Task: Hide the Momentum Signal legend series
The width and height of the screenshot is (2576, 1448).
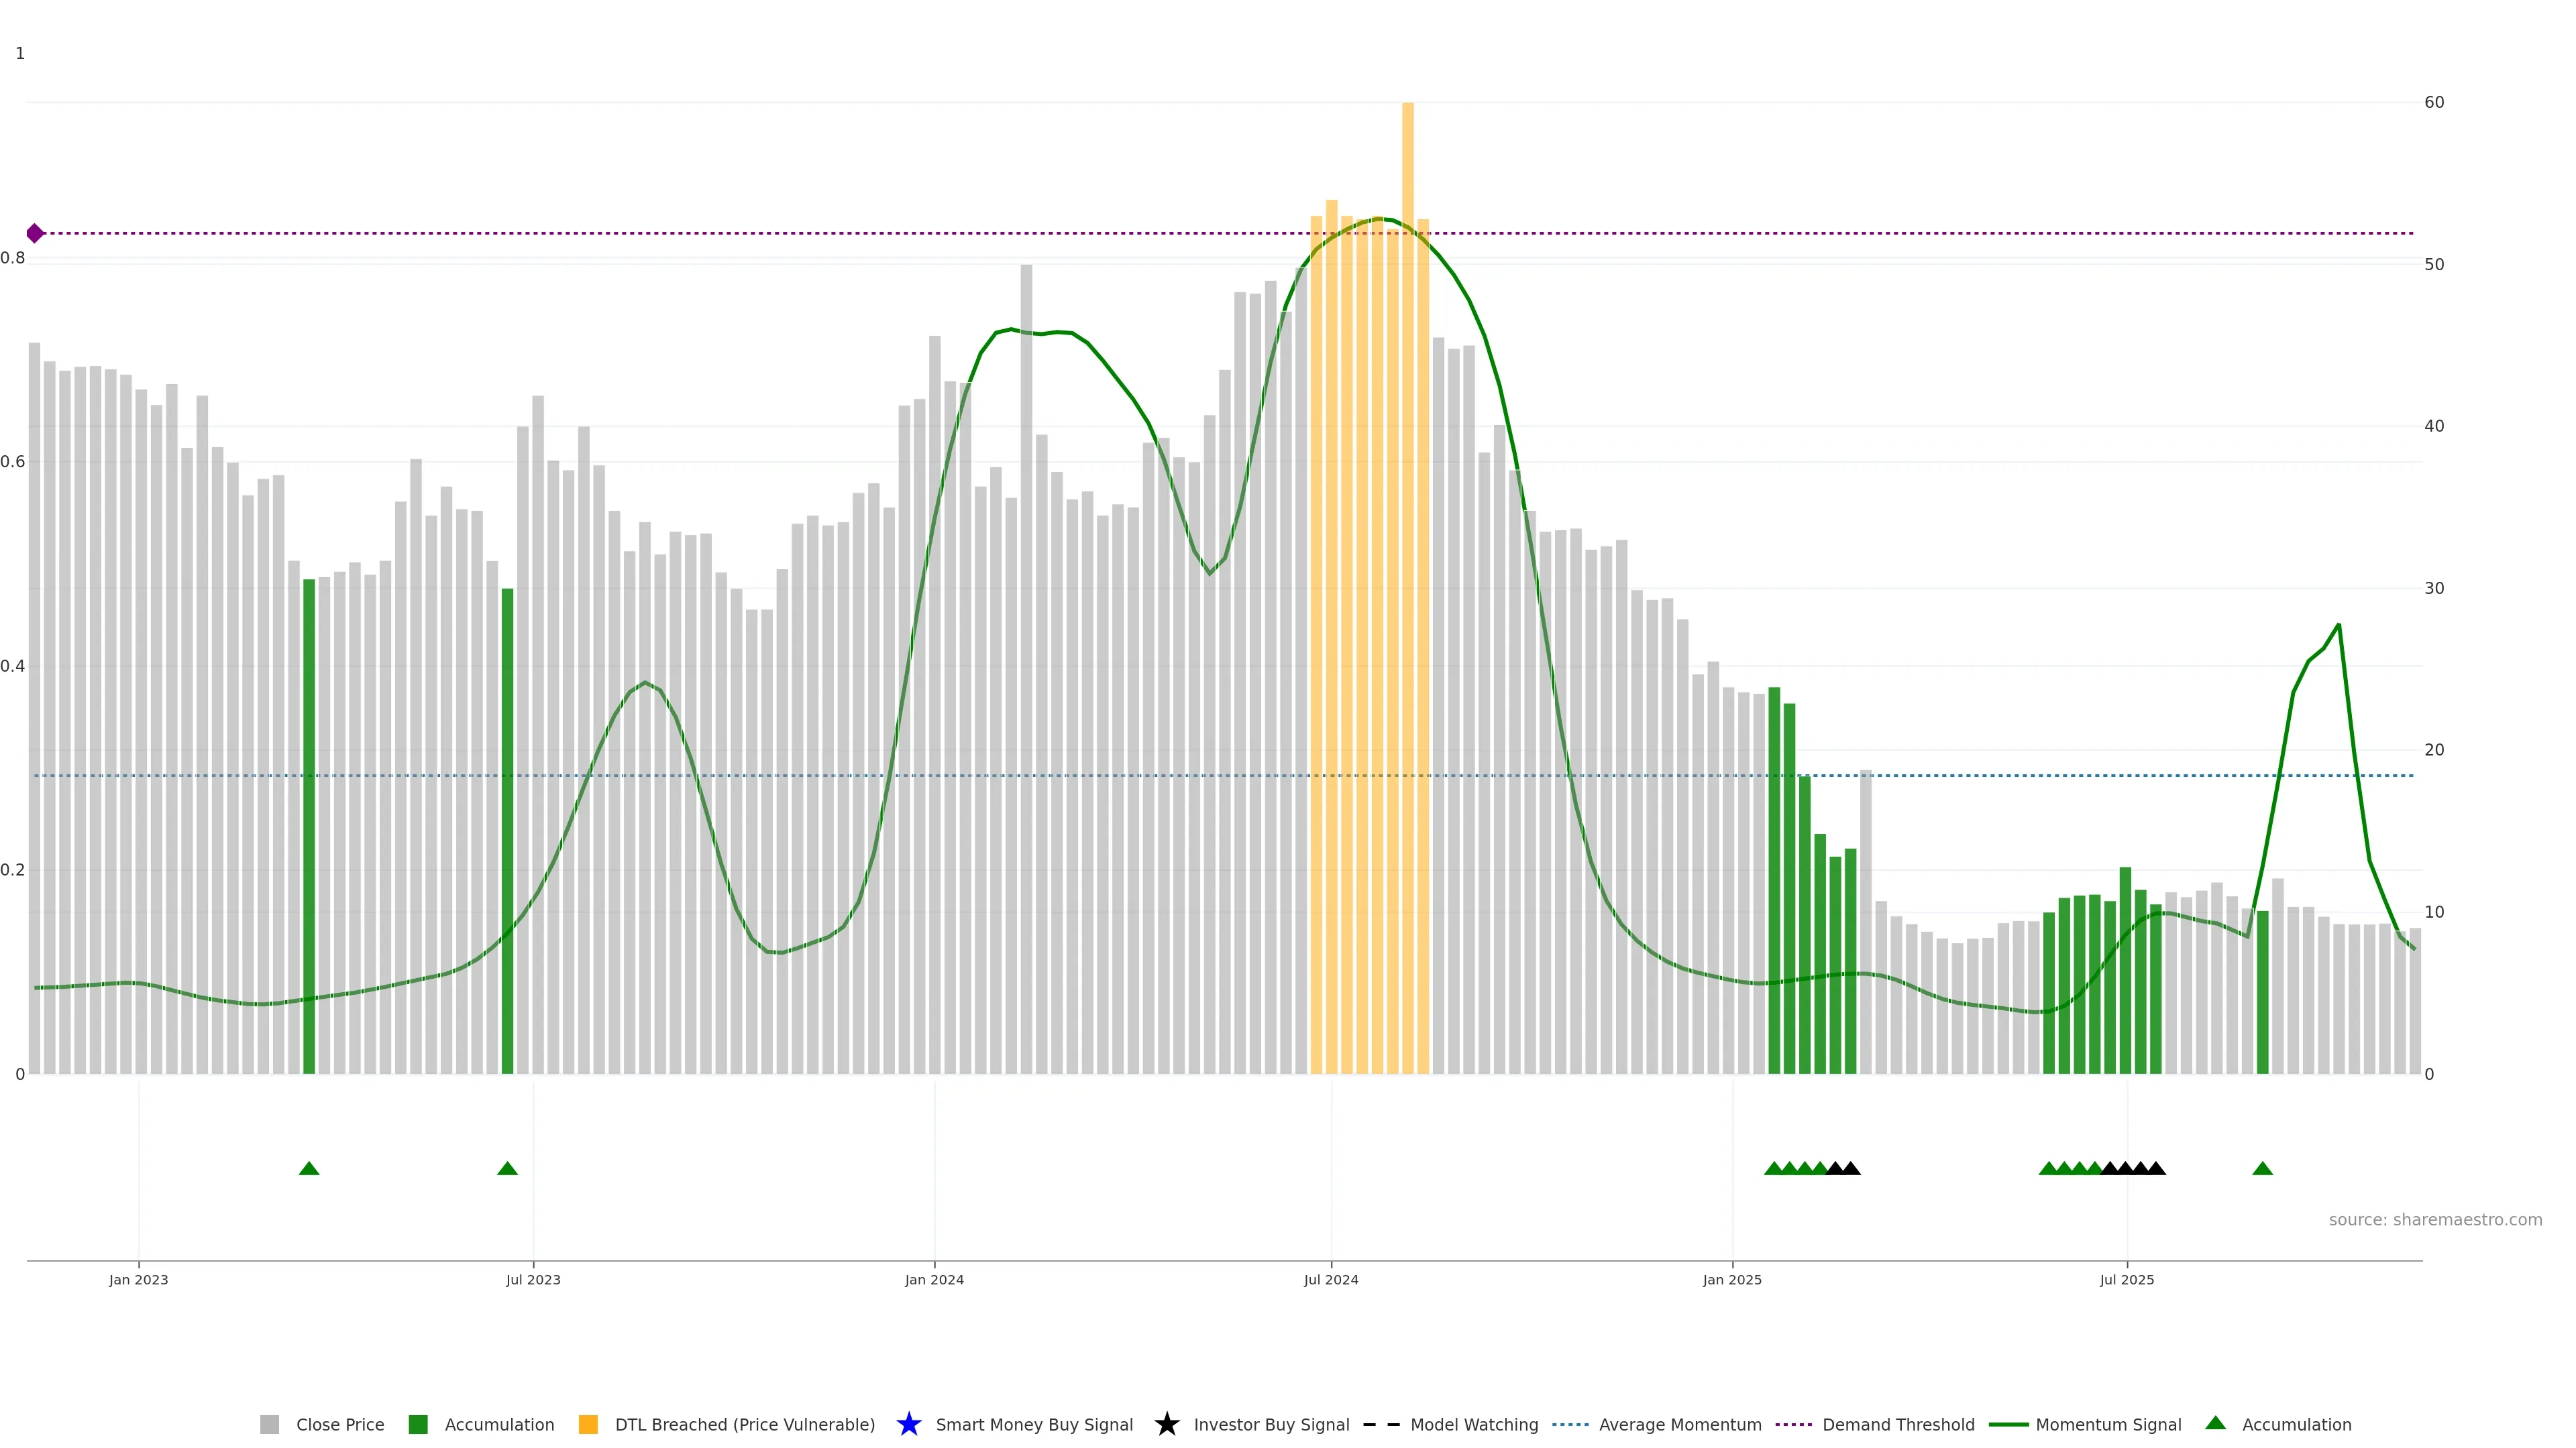Action: point(2107,1424)
